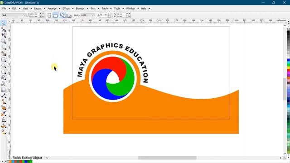Apply layout to all pages
Viewport: 290px width, 163px height.
[x=63, y=15]
